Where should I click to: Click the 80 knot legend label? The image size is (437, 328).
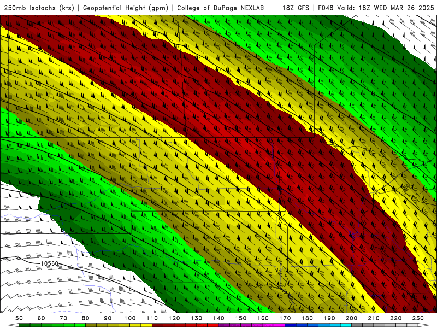tap(86, 318)
